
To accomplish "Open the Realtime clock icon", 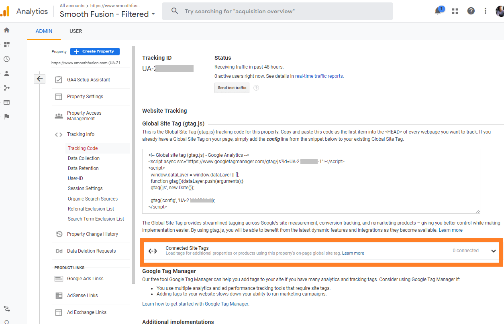I will pos(6,59).
